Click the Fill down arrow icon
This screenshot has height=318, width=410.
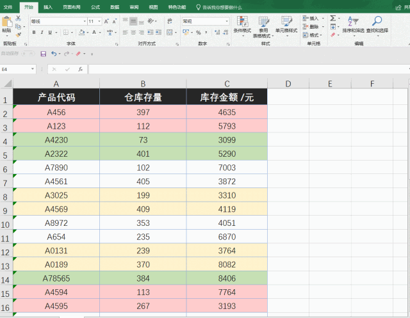[x=333, y=27]
